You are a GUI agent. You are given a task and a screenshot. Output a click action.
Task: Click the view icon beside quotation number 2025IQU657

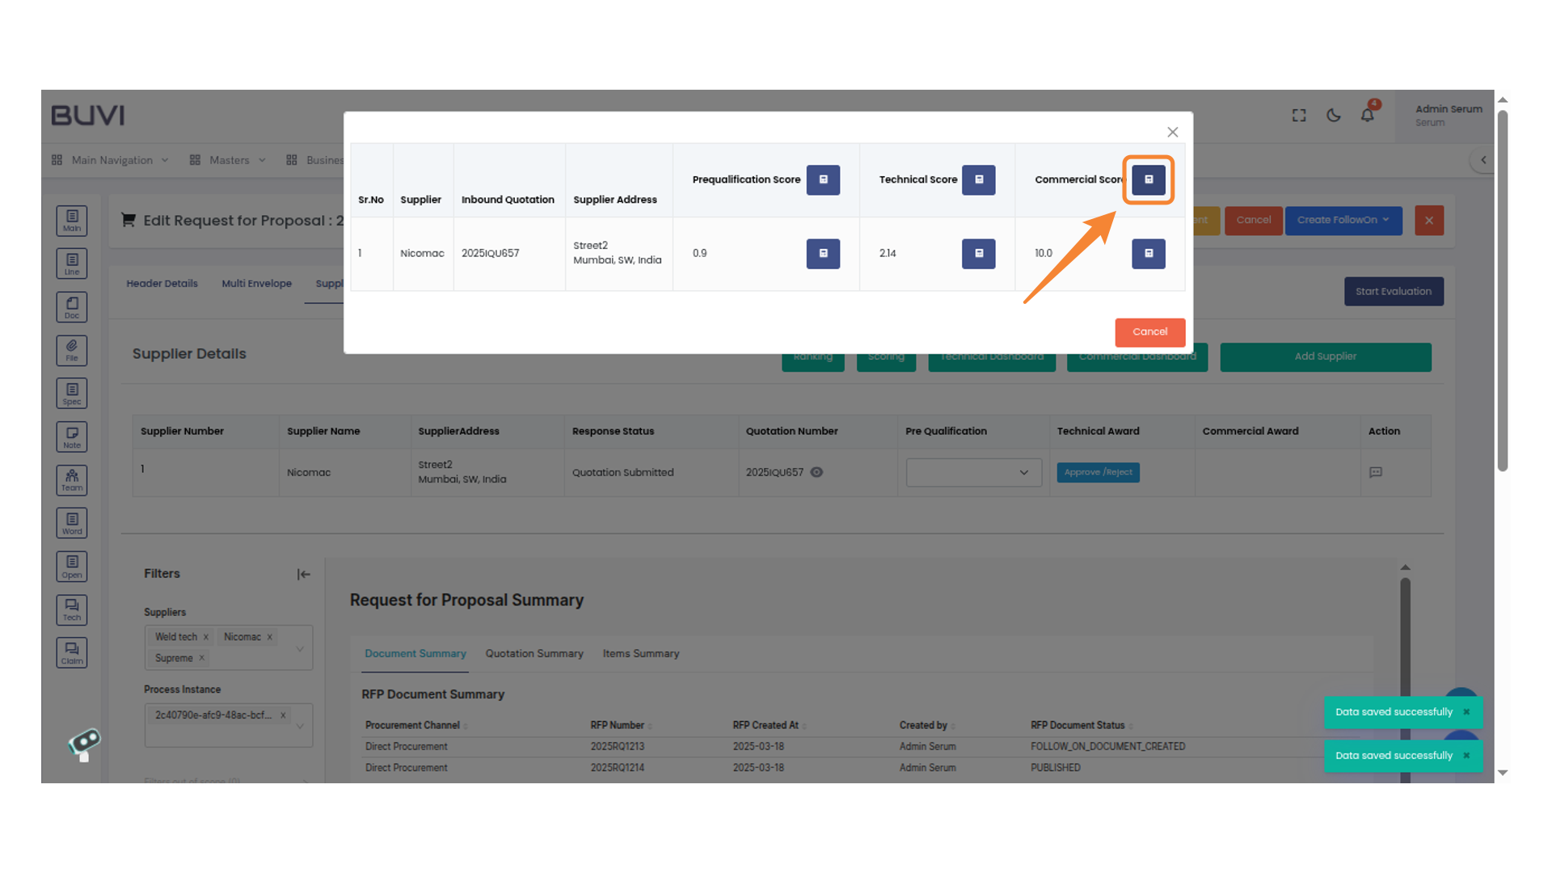(x=816, y=472)
